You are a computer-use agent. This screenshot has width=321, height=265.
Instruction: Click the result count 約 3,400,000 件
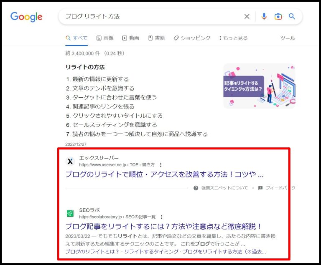click(x=83, y=53)
